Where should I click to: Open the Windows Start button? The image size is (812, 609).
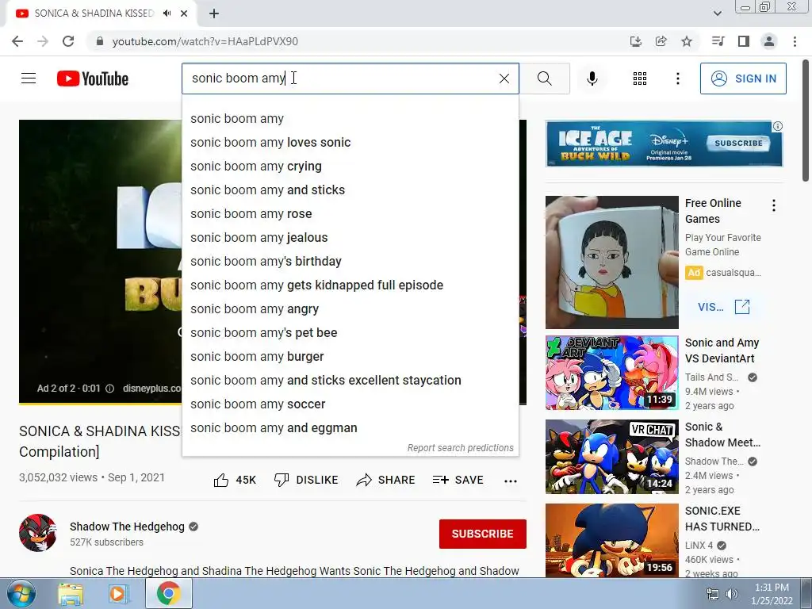coord(21,594)
